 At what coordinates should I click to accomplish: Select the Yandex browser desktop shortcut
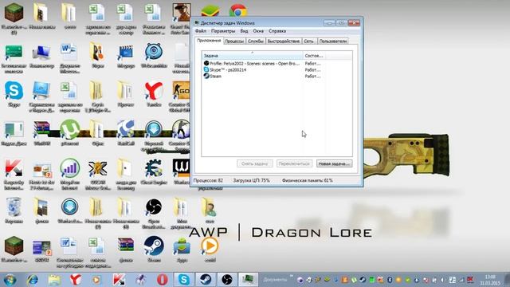[154, 94]
